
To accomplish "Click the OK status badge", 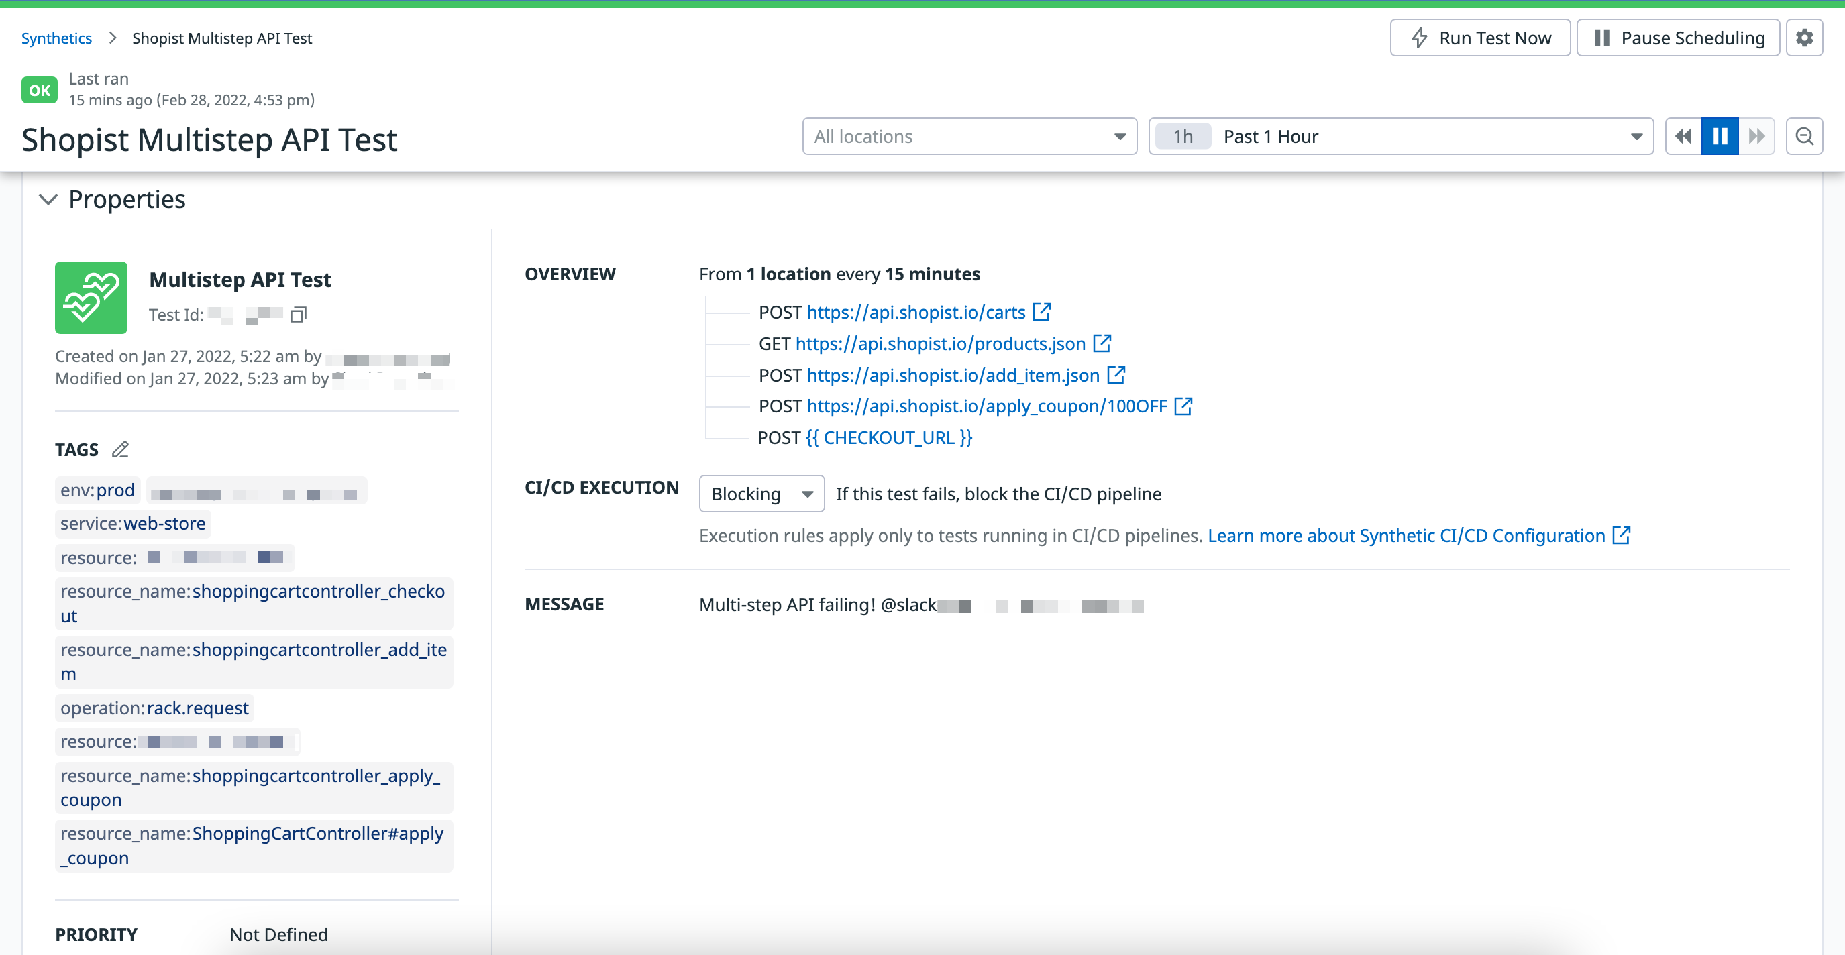I will pyautogui.click(x=40, y=91).
